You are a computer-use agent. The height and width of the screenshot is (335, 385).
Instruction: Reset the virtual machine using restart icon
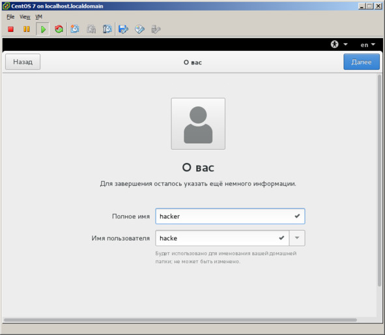click(59, 29)
